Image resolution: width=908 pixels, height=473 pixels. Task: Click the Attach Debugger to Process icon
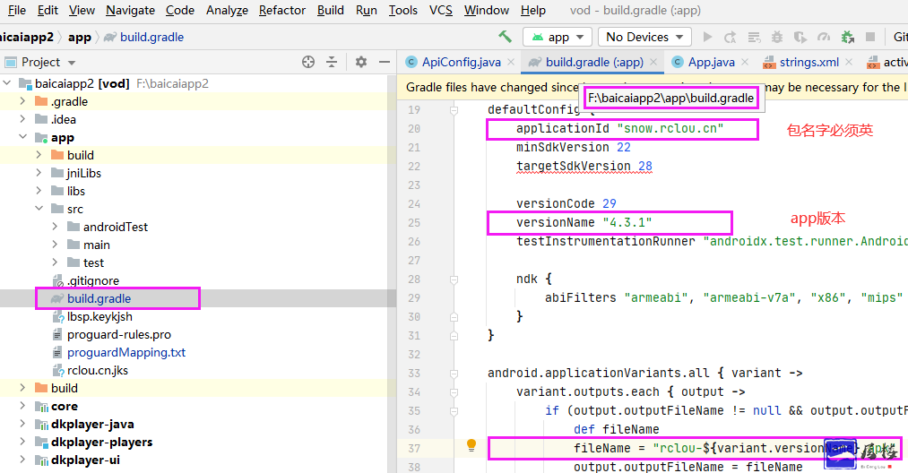point(848,37)
